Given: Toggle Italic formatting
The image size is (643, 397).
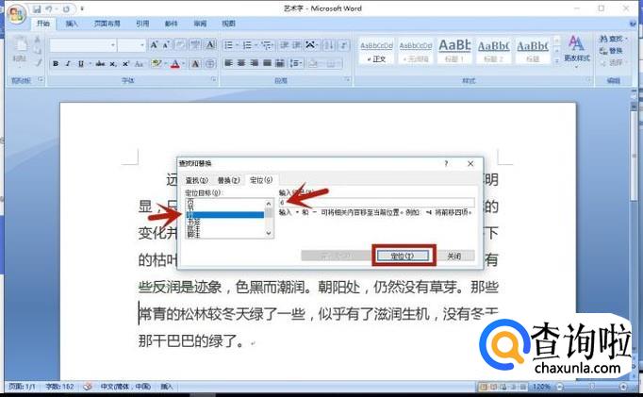Looking at the screenshot, I should (68, 63).
